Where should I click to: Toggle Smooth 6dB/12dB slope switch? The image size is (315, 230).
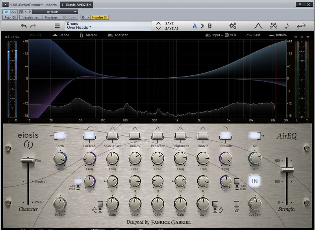tap(237, 181)
